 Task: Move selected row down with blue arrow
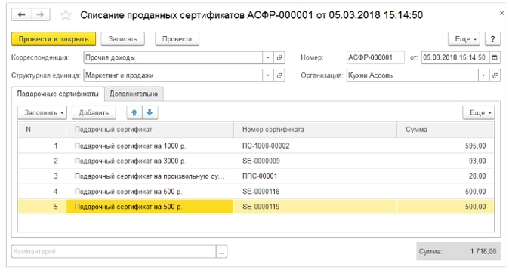(x=150, y=112)
